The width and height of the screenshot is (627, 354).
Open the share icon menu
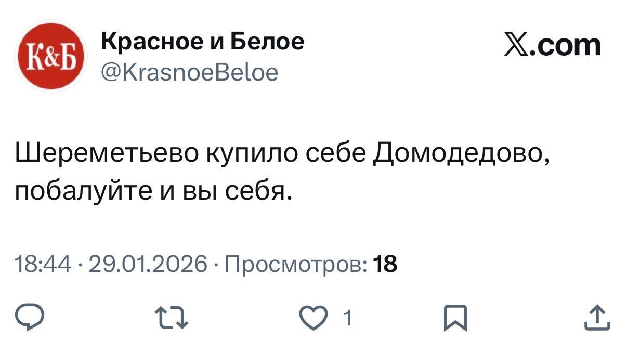[596, 318]
